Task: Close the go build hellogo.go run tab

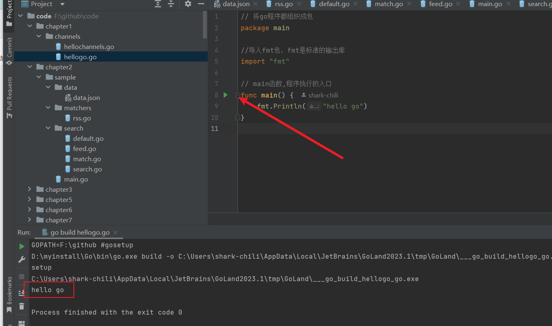Action: pos(116,233)
